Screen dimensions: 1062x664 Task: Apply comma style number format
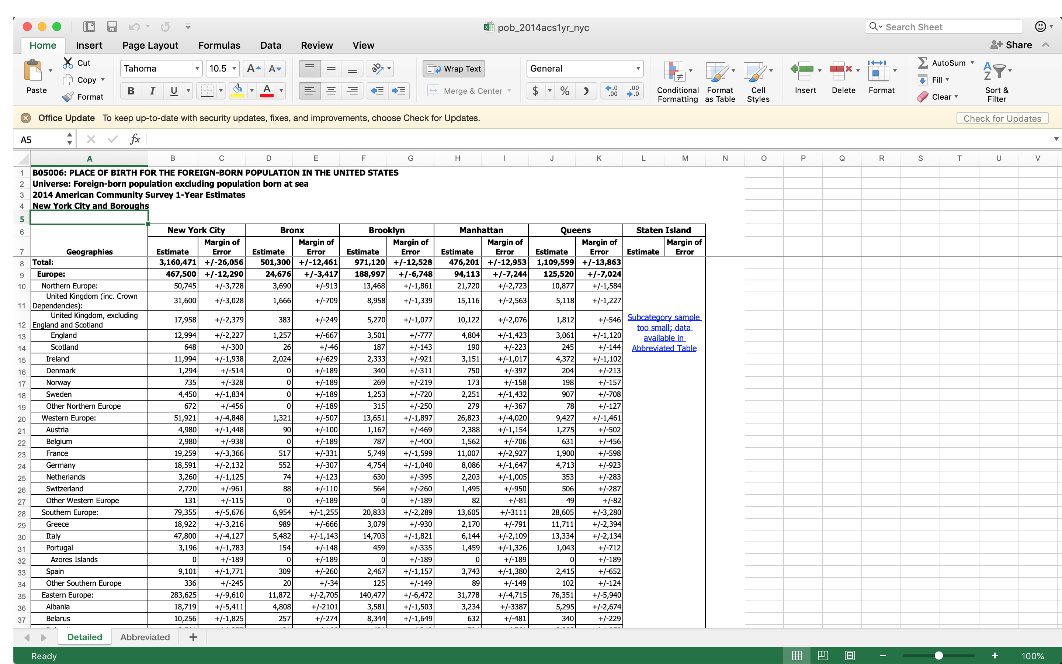(586, 91)
